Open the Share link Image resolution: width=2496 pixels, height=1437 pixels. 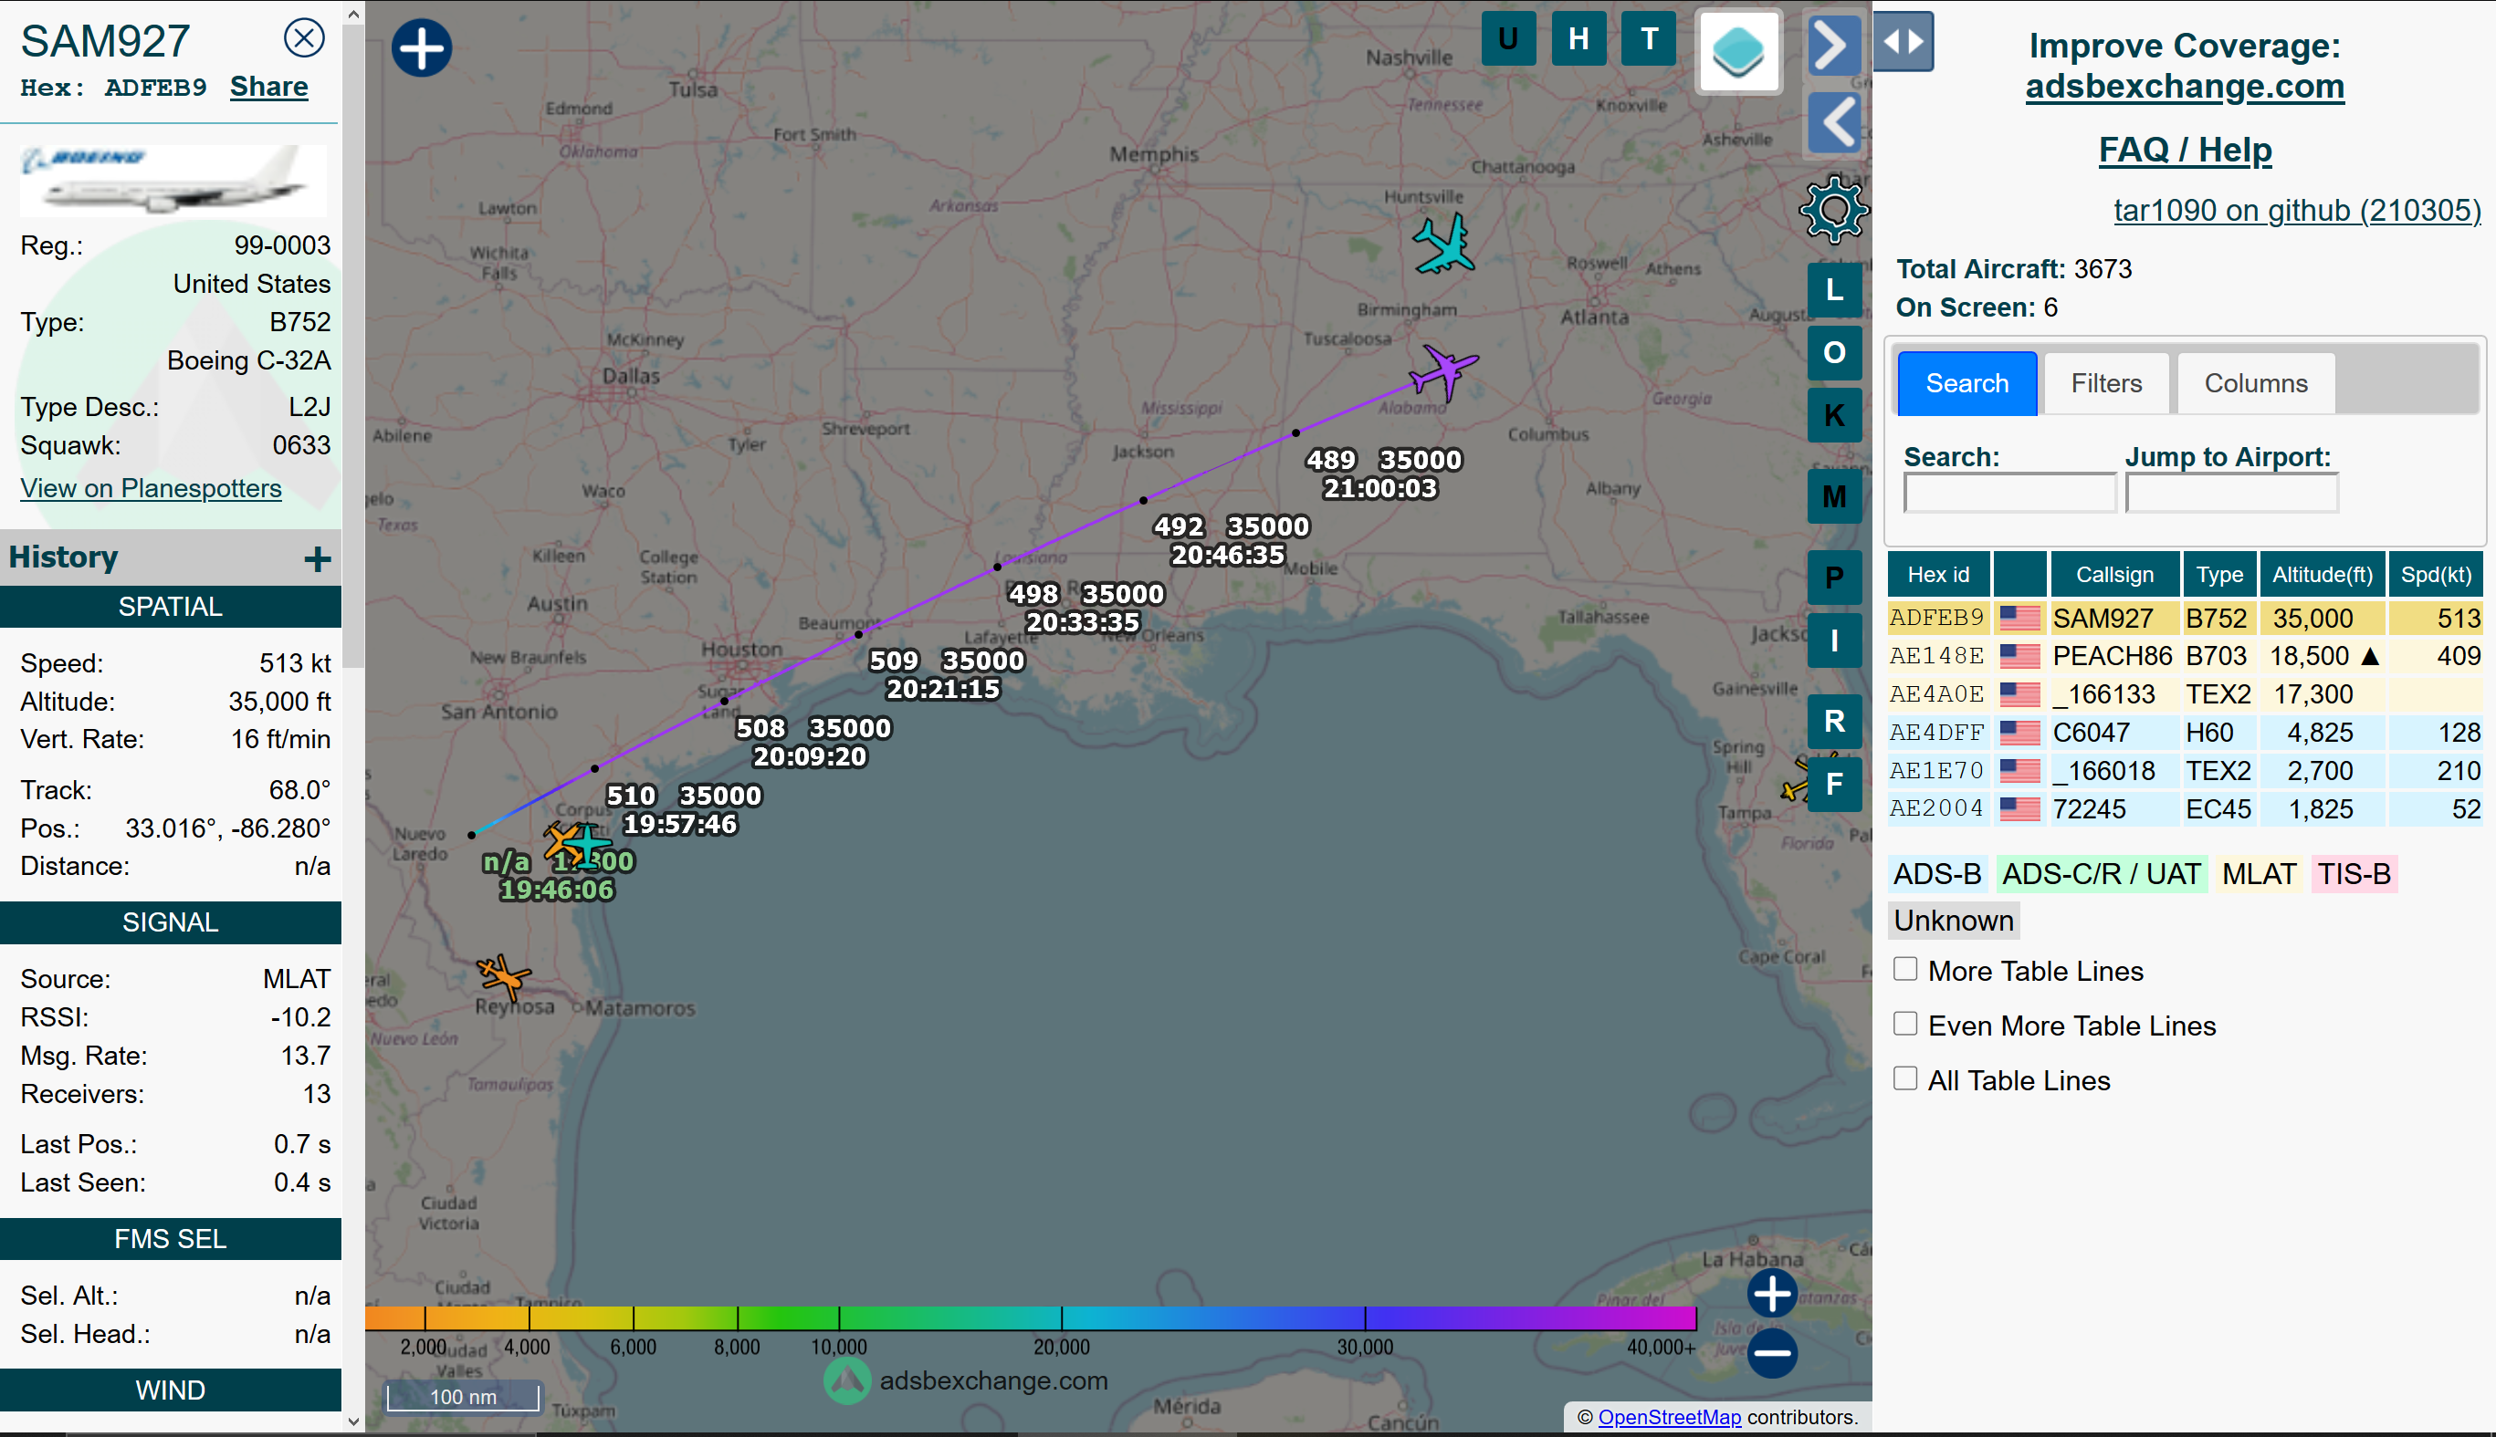pos(268,87)
